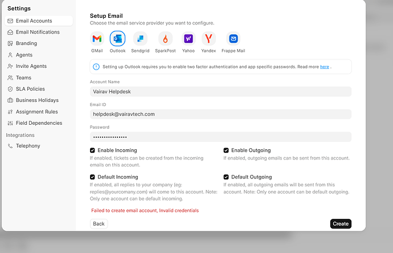Open Telephony integration settings
This screenshot has height=253, width=393.
click(28, 146)
